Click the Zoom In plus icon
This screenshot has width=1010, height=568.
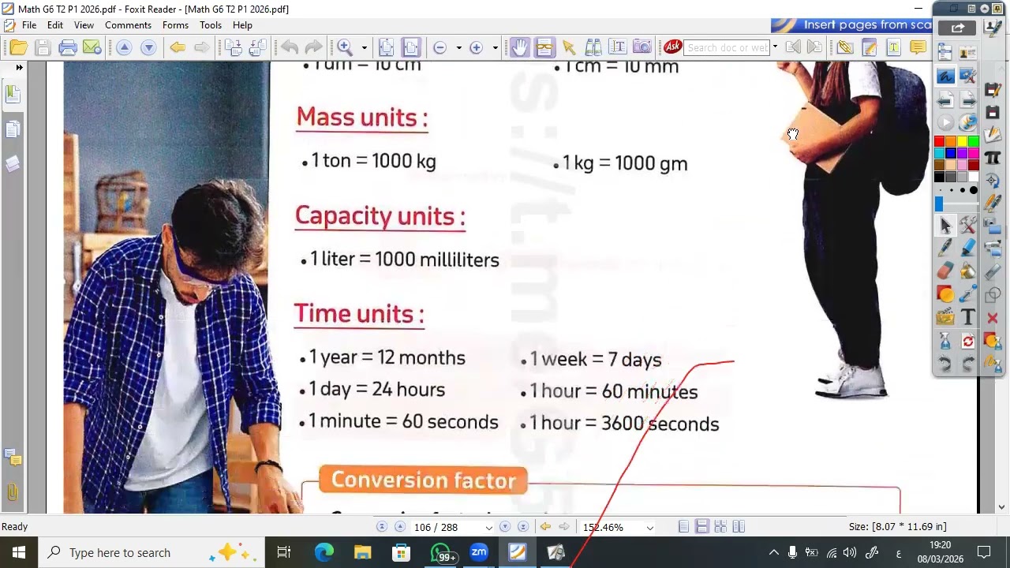[476, 48]
